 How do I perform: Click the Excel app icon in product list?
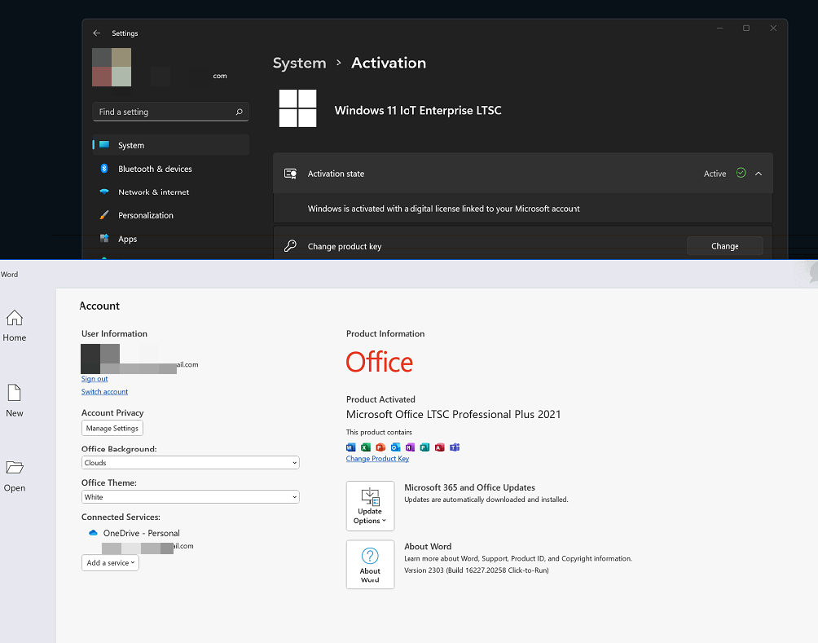pyautogui.click(x=366, y=447)
